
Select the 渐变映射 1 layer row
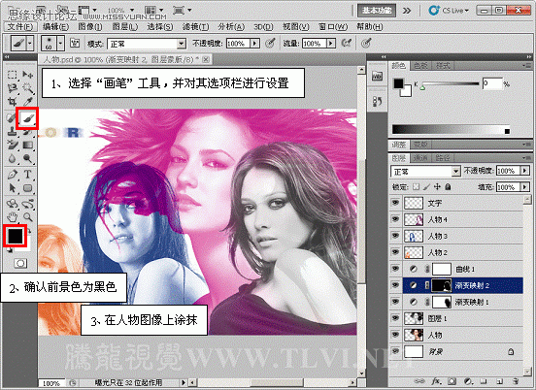456,302
